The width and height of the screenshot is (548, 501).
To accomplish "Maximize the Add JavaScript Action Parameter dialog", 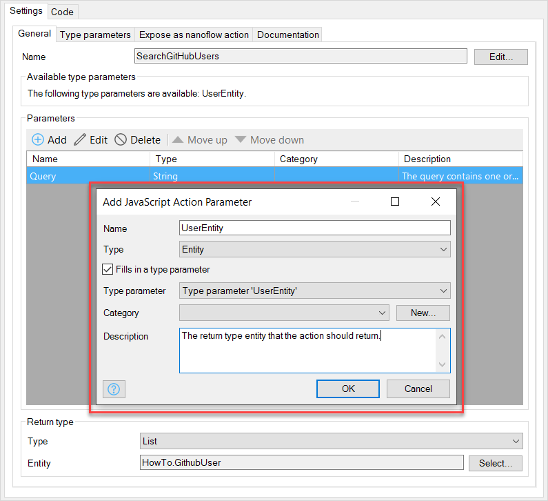I will 395,202.
